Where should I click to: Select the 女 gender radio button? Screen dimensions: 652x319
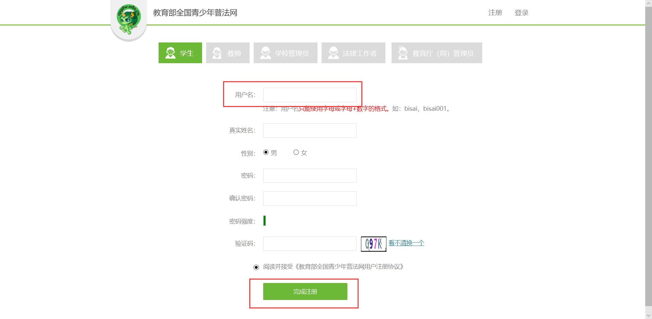tap(296, 152)
